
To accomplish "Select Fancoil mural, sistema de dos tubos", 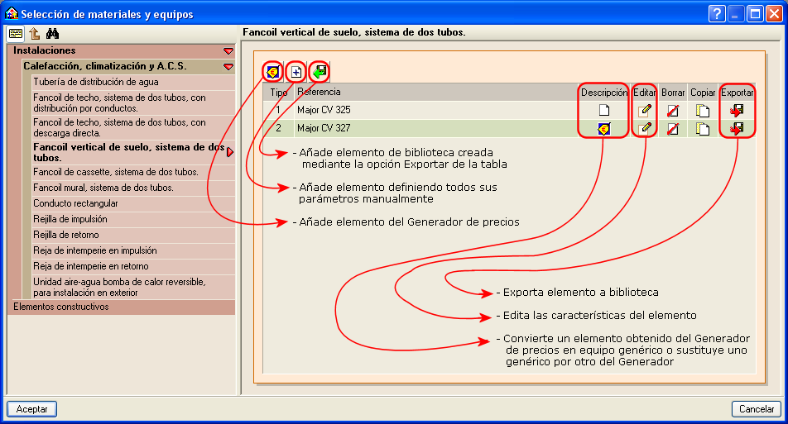I will coord(134,188).
